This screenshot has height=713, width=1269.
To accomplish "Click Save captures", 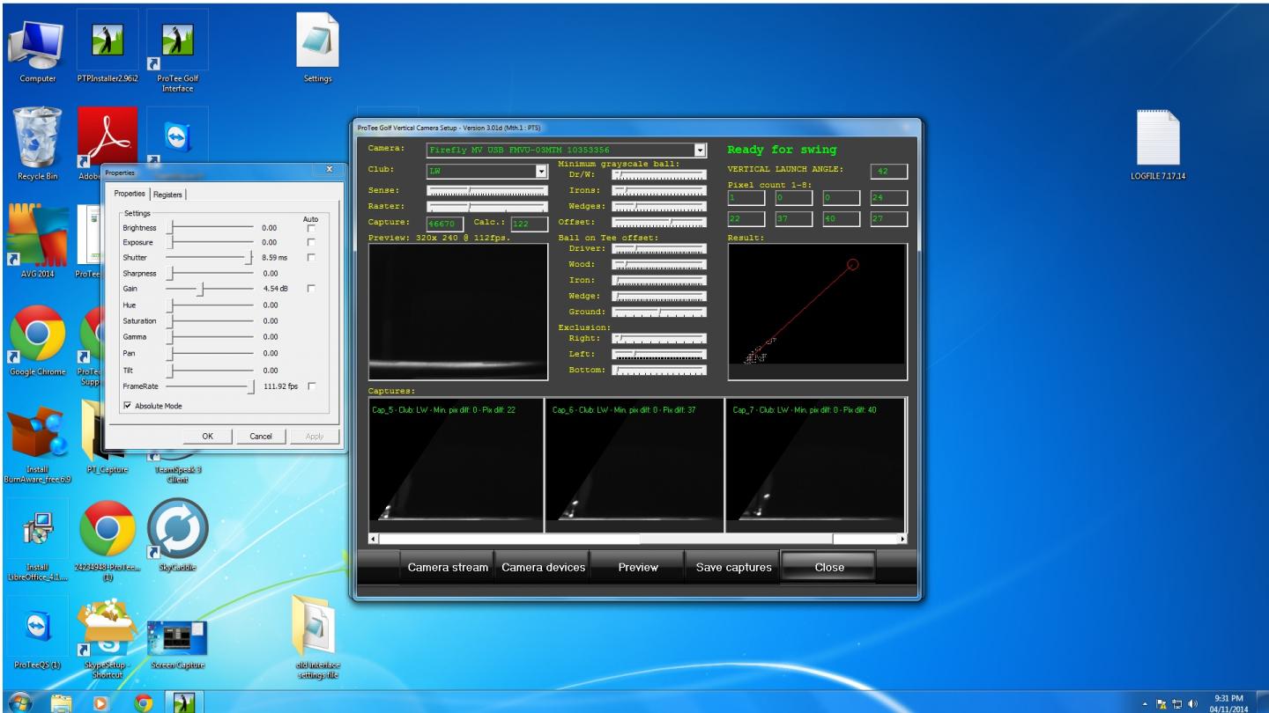I will point(734,568).
